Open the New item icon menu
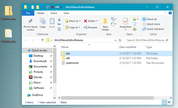178x108 pixels. (x=113, y=19)
